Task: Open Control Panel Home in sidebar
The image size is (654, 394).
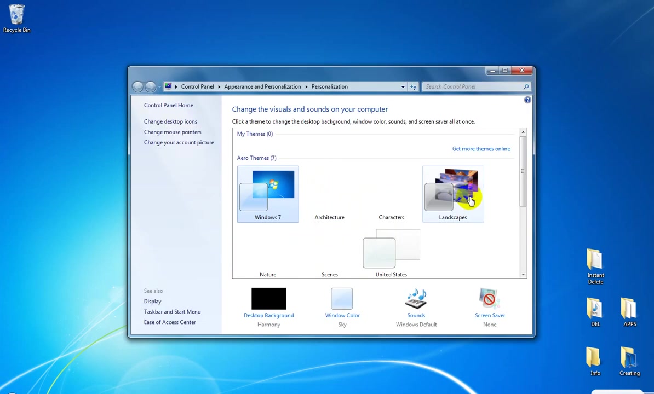Action: [x=169, y=106]
